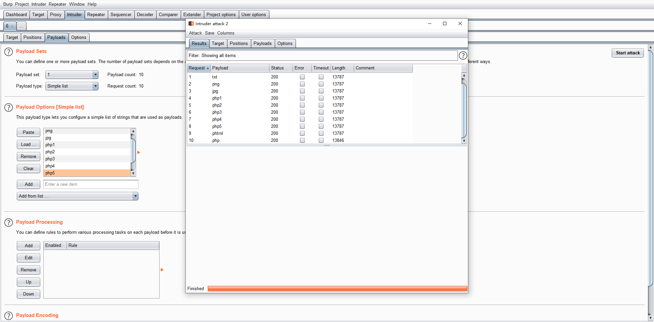Click the Edit button in Payload Processing
Image resolution: width=654 pixels, height=322 pixels.
tap(29, 258)
